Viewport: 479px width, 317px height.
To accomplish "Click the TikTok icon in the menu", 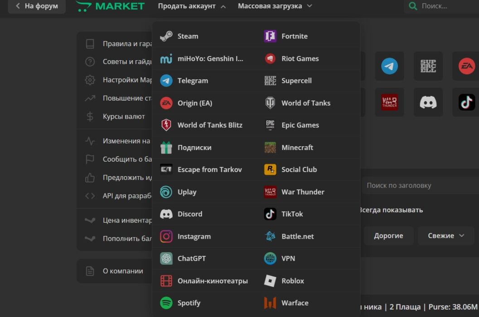I will pos(270,214).
